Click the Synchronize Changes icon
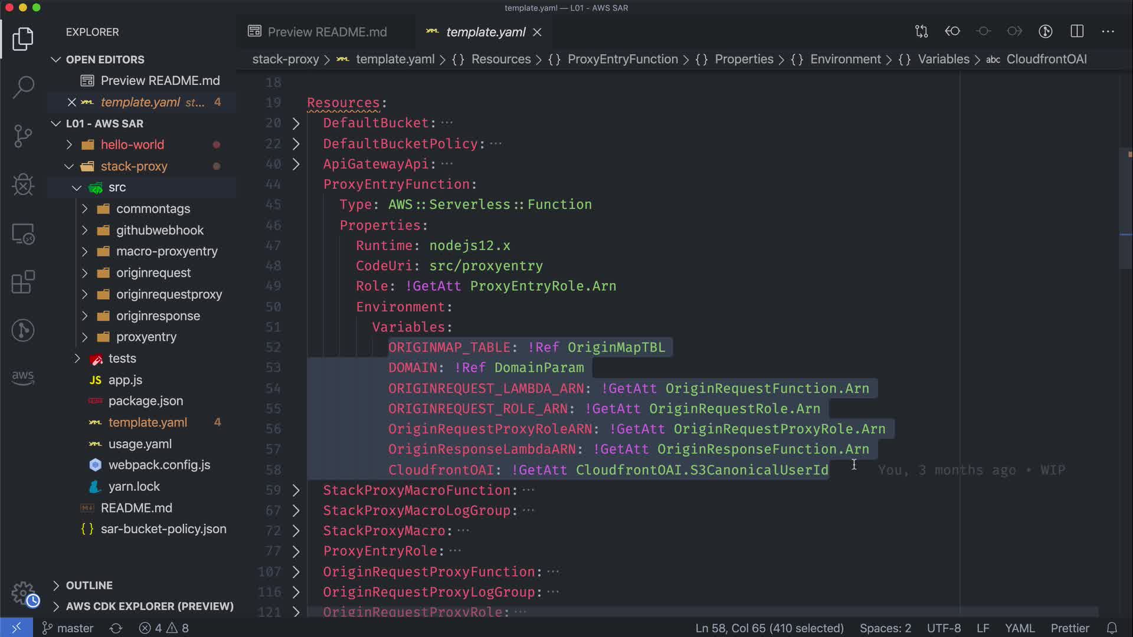The width and height of the screenshot is (1133, 637). click(x=116, y=628)
